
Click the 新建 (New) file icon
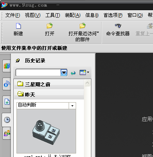[18, 26]
